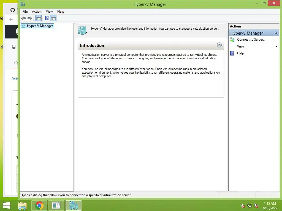Open the Action menu
This screenshot has height=211, width=282.
[37, 12]
